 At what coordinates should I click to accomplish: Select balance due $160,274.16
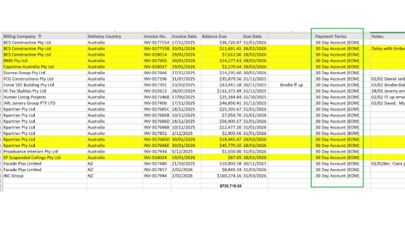(229, 176)
